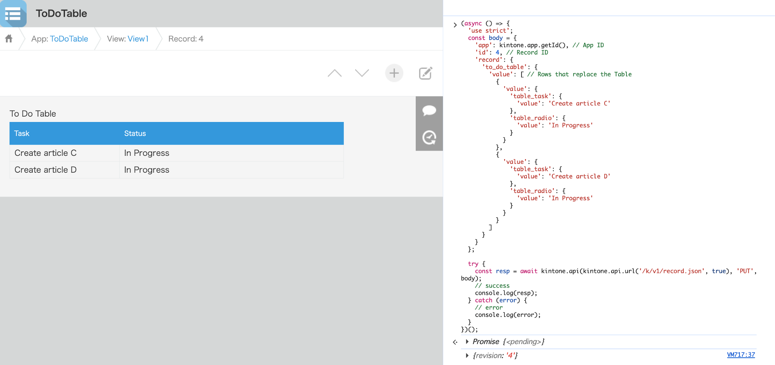Click the '/k/v1/record.json' string in console
Image resolution: width=775 pixels, height=365 pixels.
pos(672,271)
